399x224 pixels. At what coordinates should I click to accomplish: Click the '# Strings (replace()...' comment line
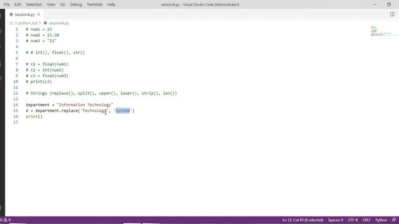[101, 93]
